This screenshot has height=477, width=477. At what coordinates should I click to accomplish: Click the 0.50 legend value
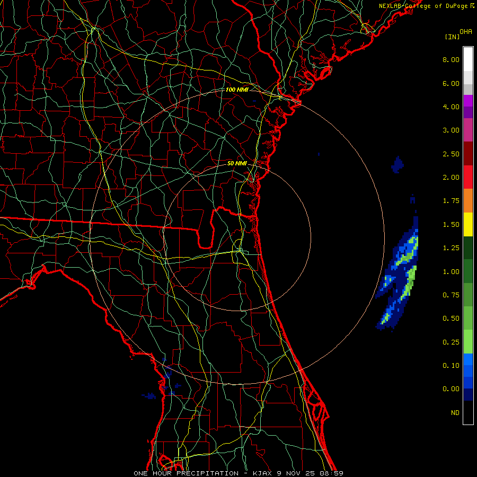(x=451, y=319)
